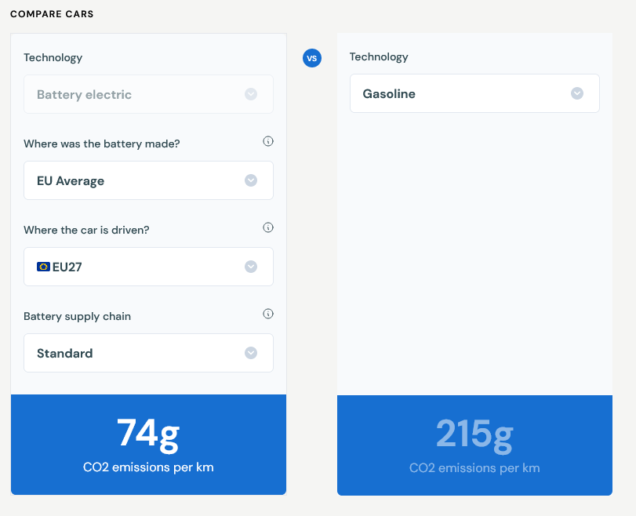636x516 pixels.
Task: Click the Technology label above Gasoline
Action: pyautogui.click(x=379, y=56)
